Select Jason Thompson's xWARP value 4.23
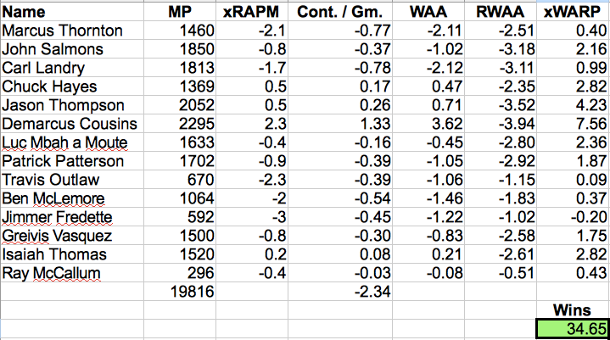Viewport: 610px width, 340px height. (x=573, y=105)
